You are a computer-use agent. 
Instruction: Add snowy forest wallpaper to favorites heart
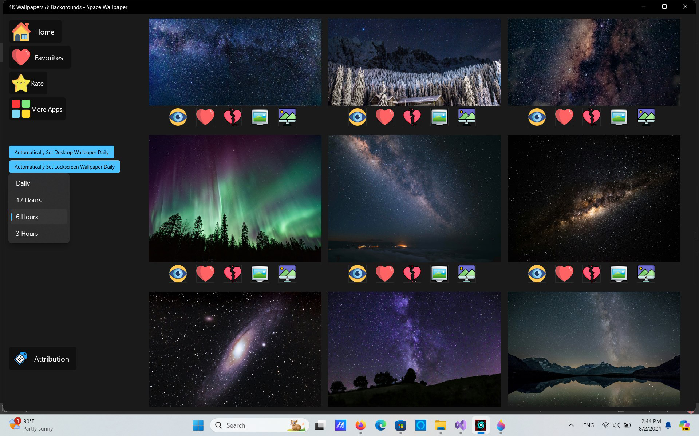385,117
